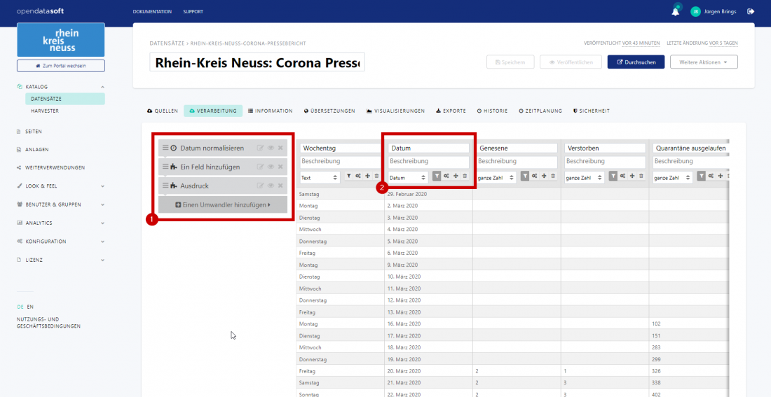Open the Sicherheit tab
771x397 pixels.
pyautogui.click(x=591, y=111)
